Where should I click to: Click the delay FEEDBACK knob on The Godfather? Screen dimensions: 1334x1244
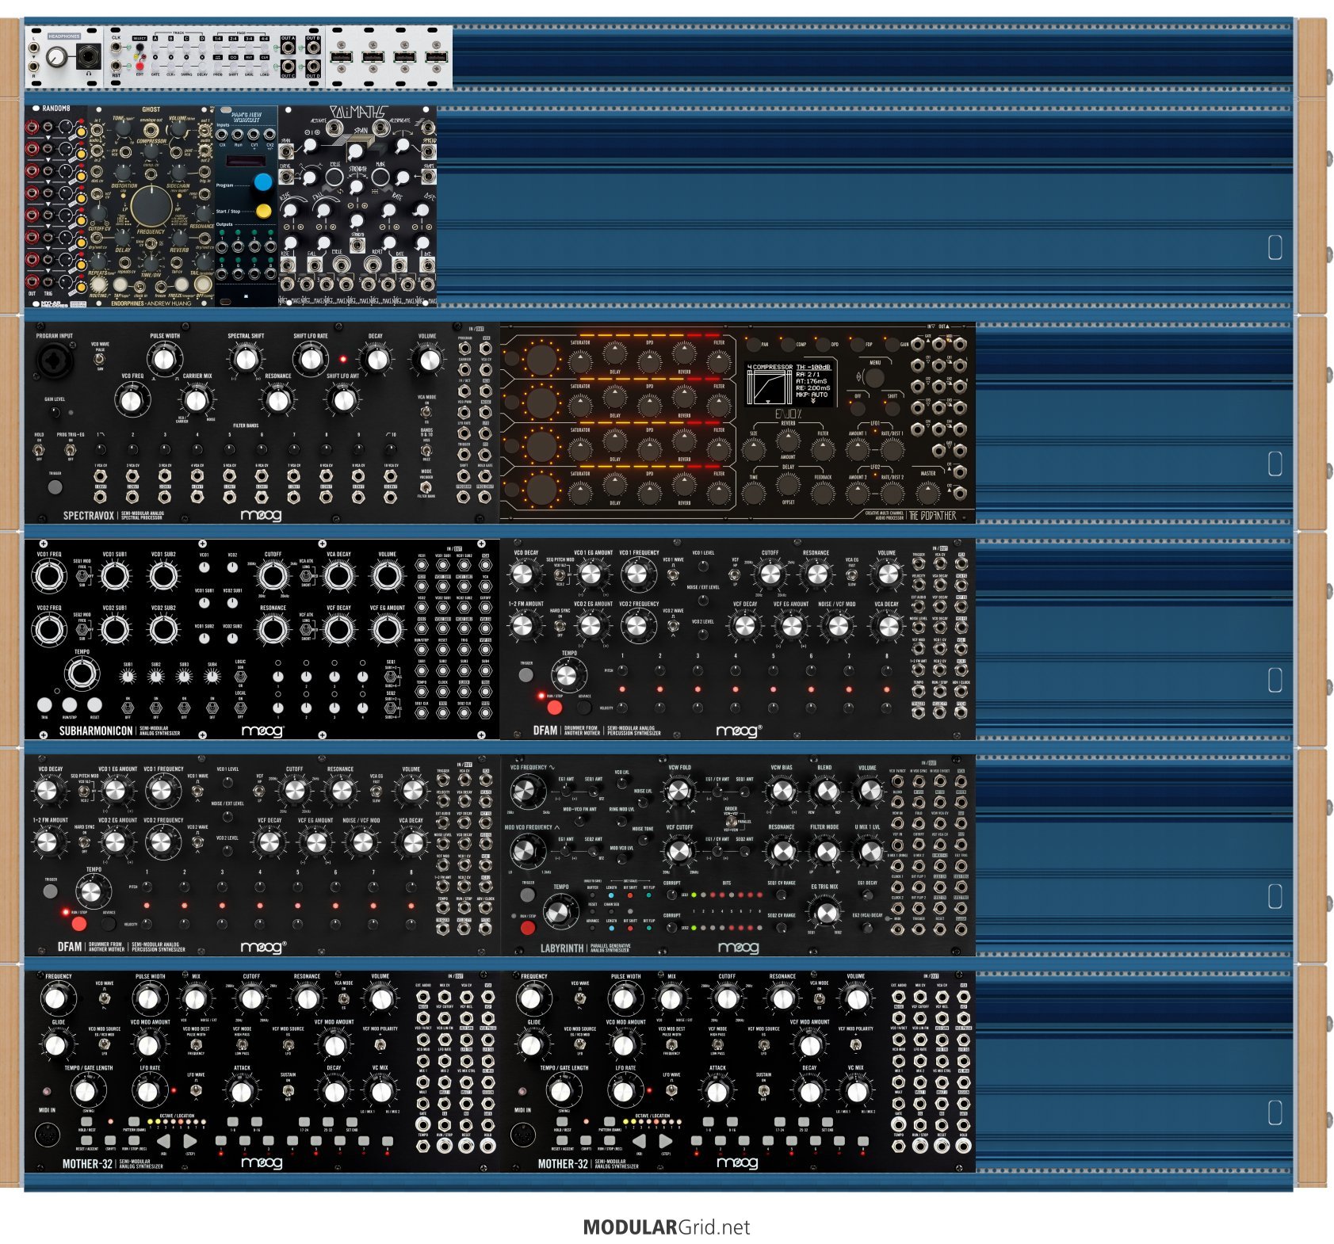[823, 494]
